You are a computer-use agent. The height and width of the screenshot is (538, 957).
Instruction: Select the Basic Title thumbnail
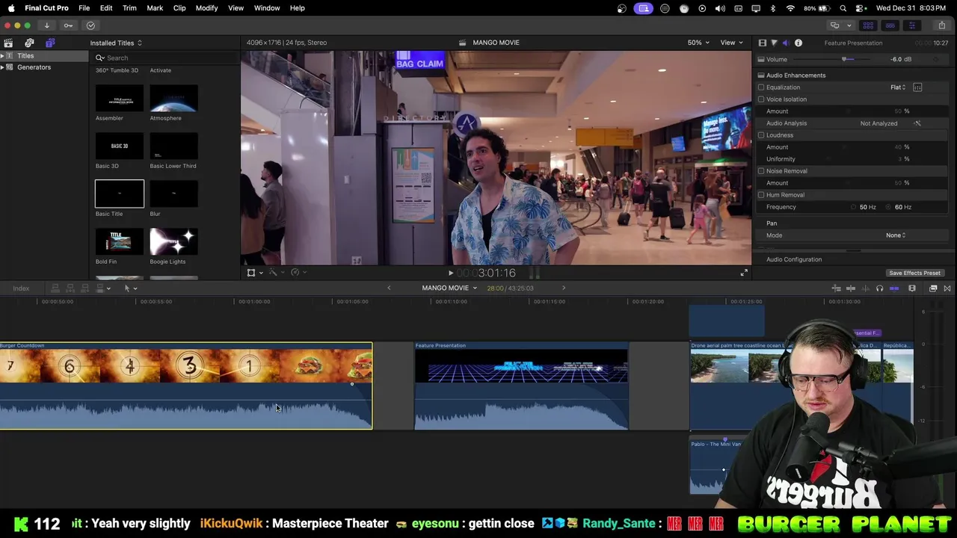120,194
